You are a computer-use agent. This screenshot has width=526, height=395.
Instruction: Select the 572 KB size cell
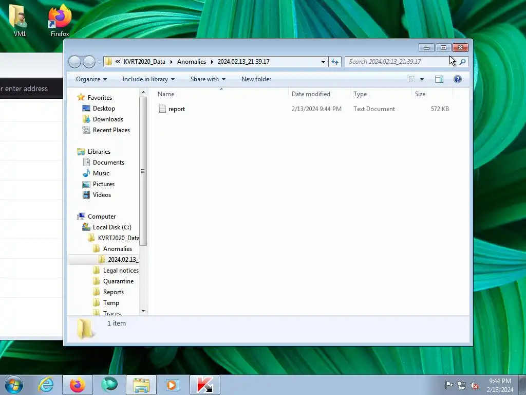click(x=440, y=109)
